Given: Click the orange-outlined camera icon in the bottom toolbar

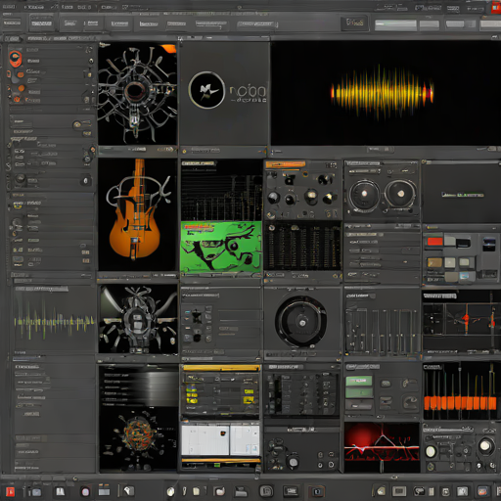Looking at the screenshot, I should point(316,491).
